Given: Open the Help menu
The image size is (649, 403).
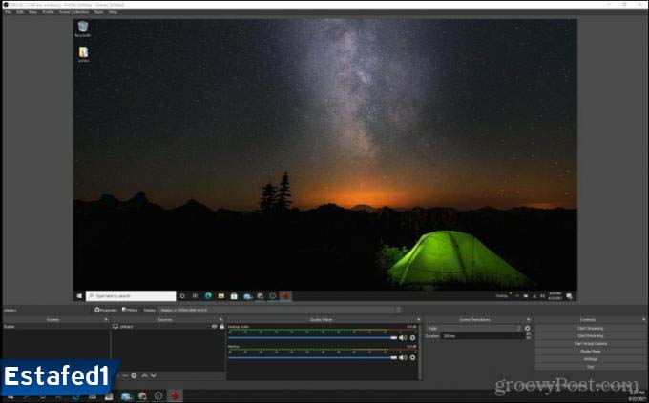Looking at the screenshot, I should (x=113, y=12).
